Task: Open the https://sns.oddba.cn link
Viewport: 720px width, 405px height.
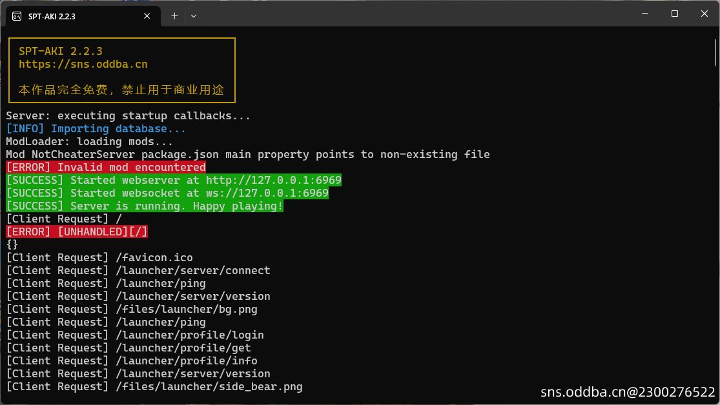Action: 83,64
